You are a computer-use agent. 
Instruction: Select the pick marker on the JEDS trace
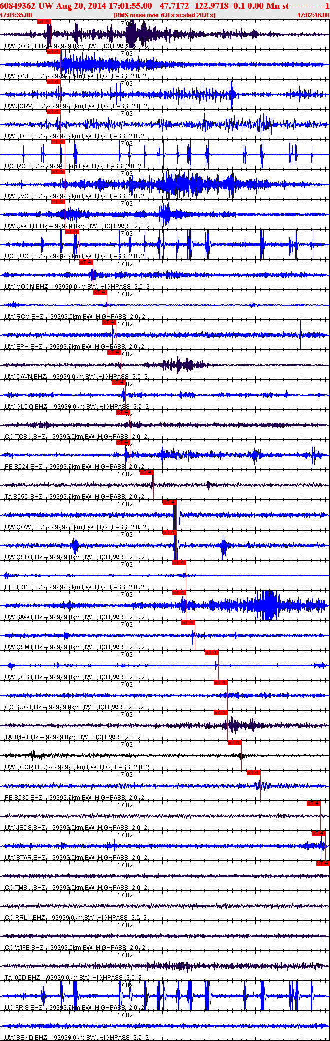[314, 803]
